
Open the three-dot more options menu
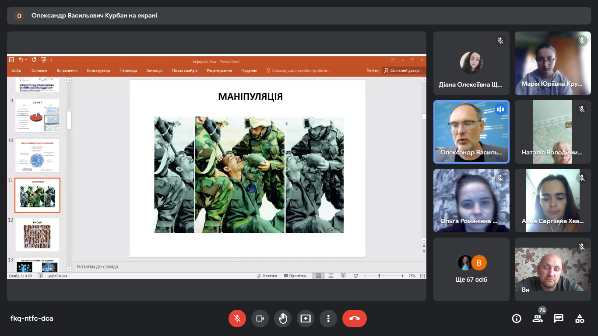pyautogui.click(x=328, y=318)
